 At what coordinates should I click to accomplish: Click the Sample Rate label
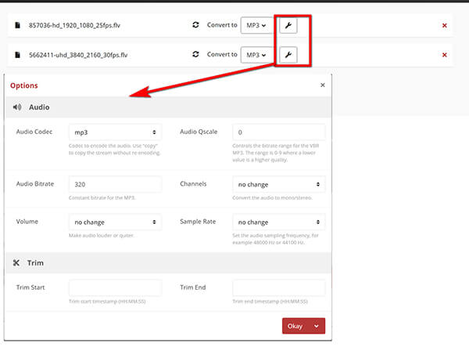198,222
